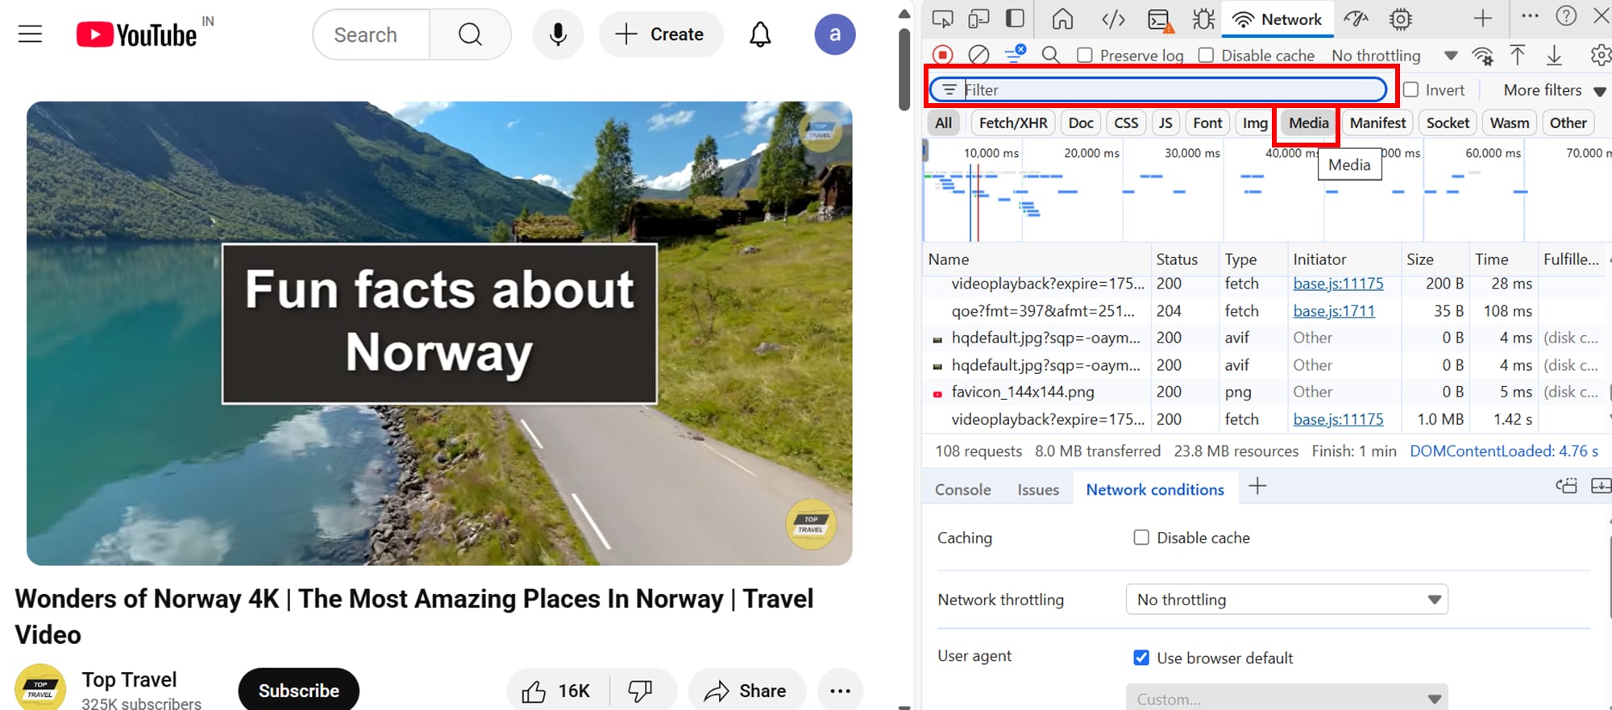Stop recording network log

[942, 55]
